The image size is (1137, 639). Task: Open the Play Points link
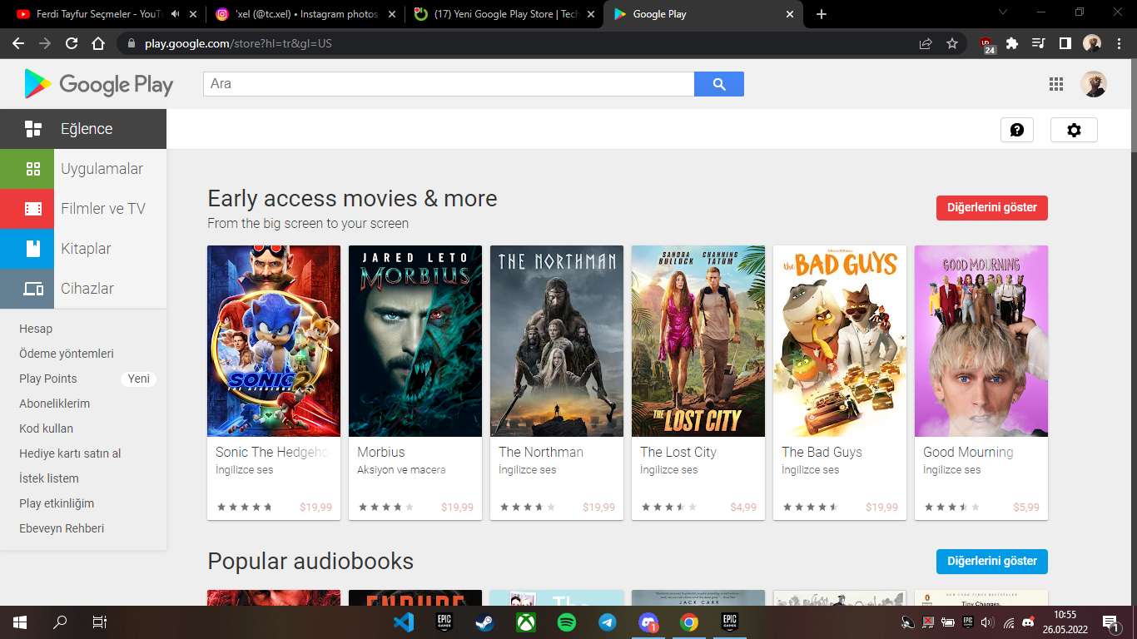(48, 379)
